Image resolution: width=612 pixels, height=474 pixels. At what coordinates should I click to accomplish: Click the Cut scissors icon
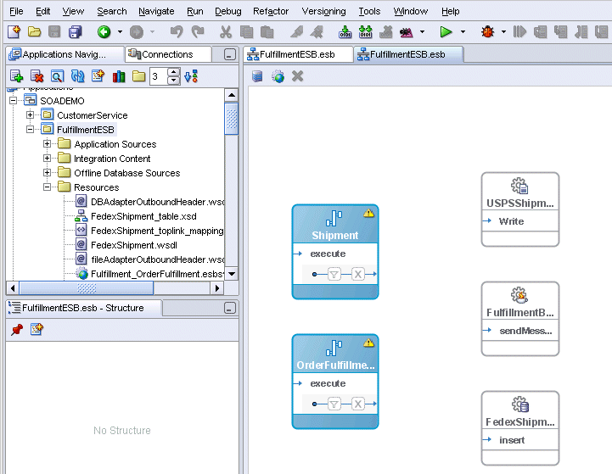(226, 31)
